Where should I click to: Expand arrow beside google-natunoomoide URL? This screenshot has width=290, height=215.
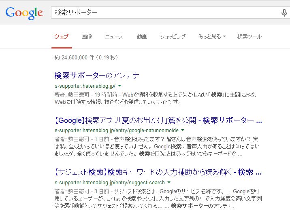point(183,130)
